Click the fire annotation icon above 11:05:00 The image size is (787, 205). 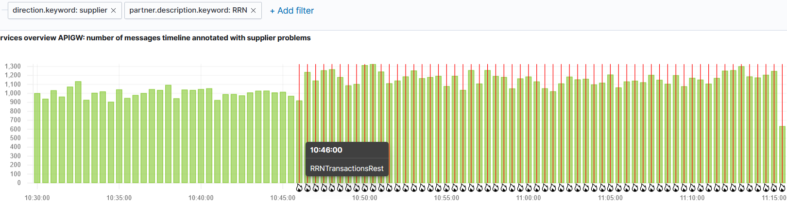[x=611, y=188]
